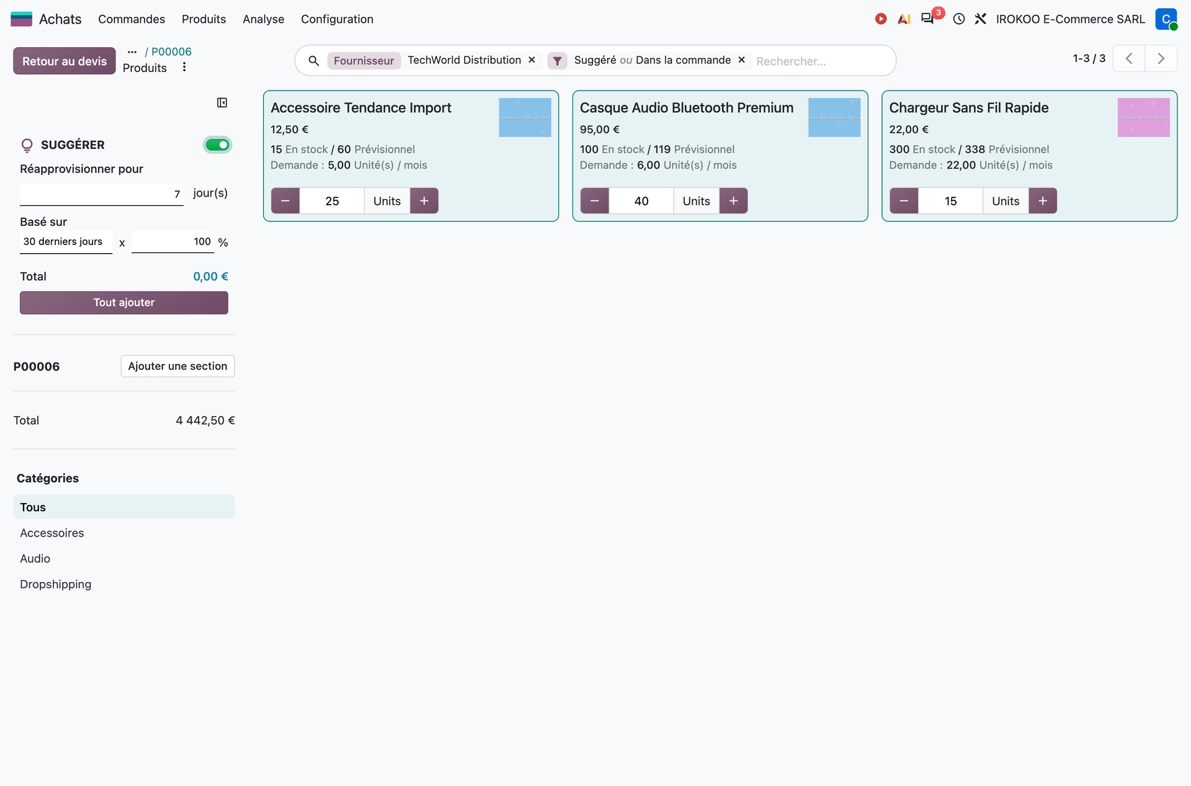Decrease quantity for Casque Audio Bluetooth Premium
The height and width of the screenshot is (786, 1191).
coord(595,201)
